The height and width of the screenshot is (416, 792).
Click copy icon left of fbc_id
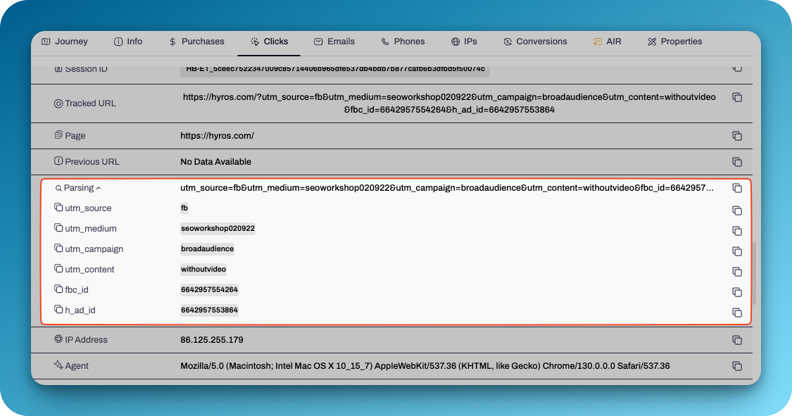pos(58,289)
